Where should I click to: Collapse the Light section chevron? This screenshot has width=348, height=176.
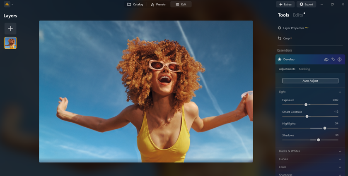click(340, 92)
